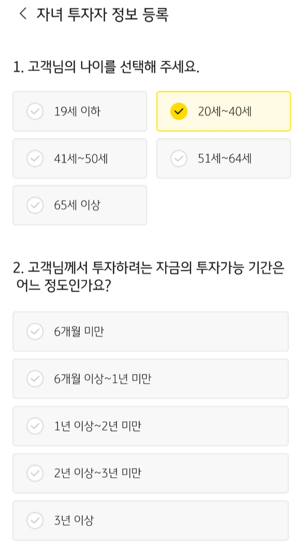Tap the check icon beside 51세~64세
Screen dimensions: 306x552
(179, 158)
